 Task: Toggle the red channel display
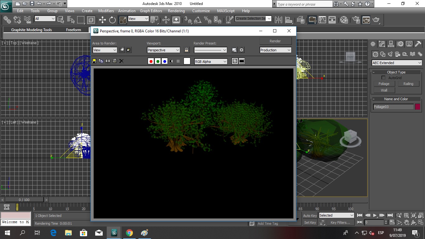click(151, 61)
